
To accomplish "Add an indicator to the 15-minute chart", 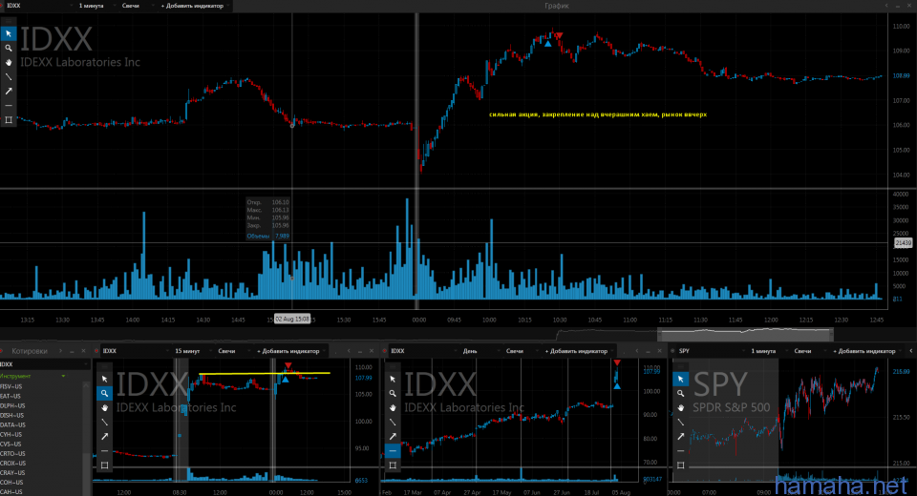I will 288,351.
